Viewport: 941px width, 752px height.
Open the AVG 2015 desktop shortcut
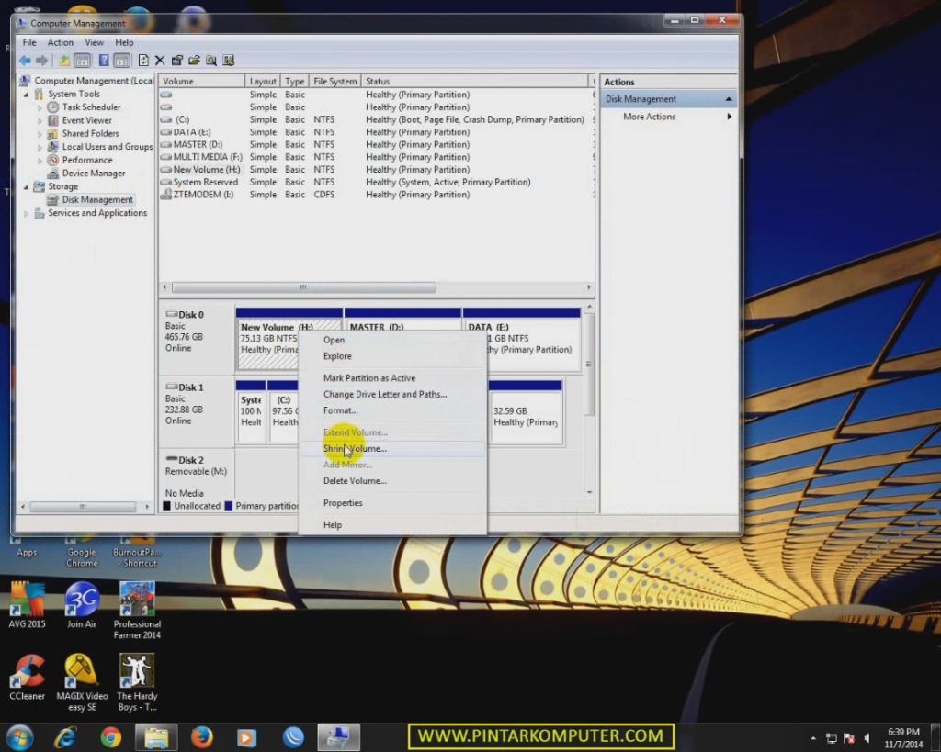point(27,606)
